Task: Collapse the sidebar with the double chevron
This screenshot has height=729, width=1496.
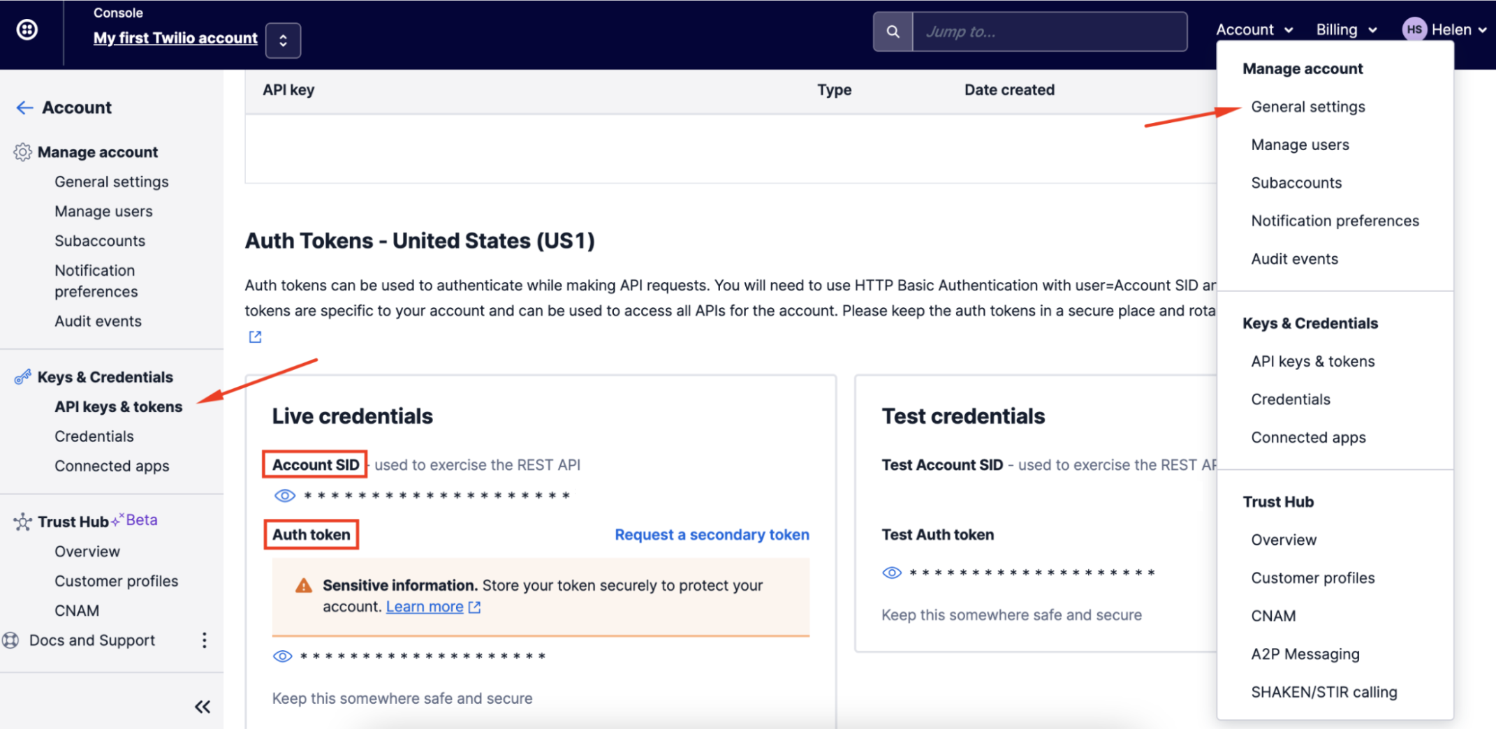Action: click(x=203, y=707)
